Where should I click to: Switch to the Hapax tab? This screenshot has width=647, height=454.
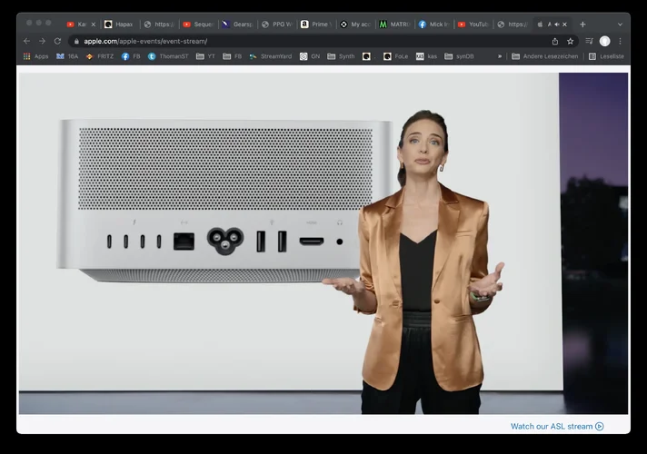pyautogui.click(x=118, y=25)
